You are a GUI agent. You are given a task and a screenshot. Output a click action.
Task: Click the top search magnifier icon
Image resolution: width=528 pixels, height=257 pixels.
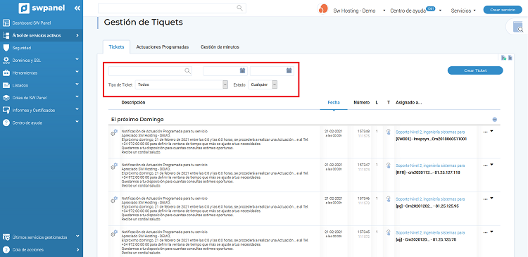coord(240,8)
